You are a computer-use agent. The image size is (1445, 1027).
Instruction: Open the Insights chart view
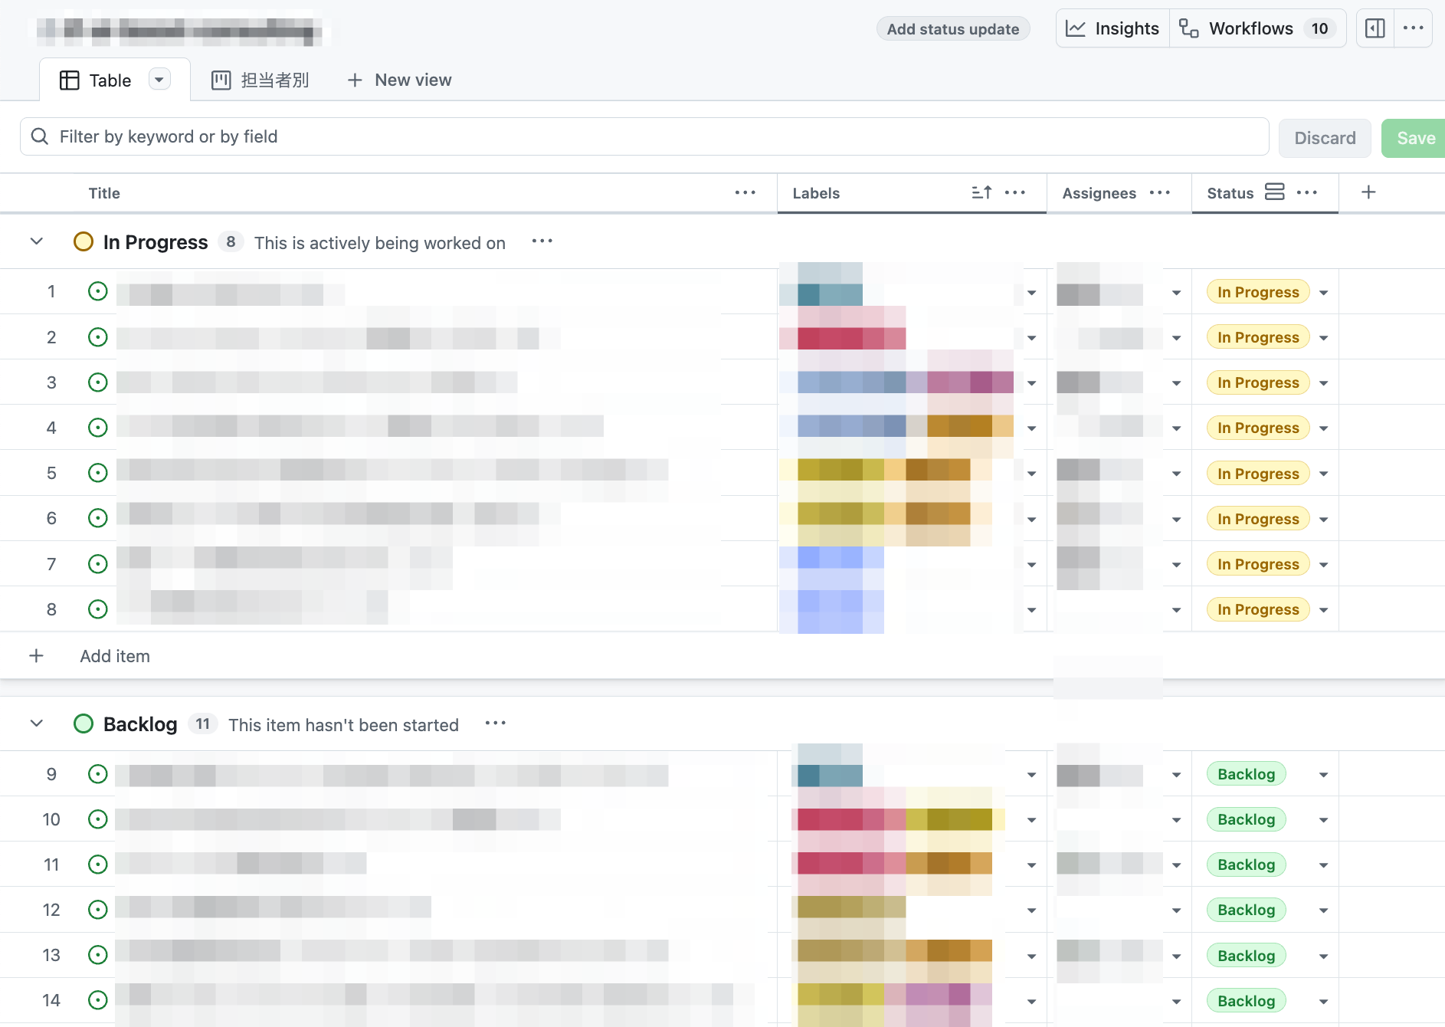pos(1112,28)
